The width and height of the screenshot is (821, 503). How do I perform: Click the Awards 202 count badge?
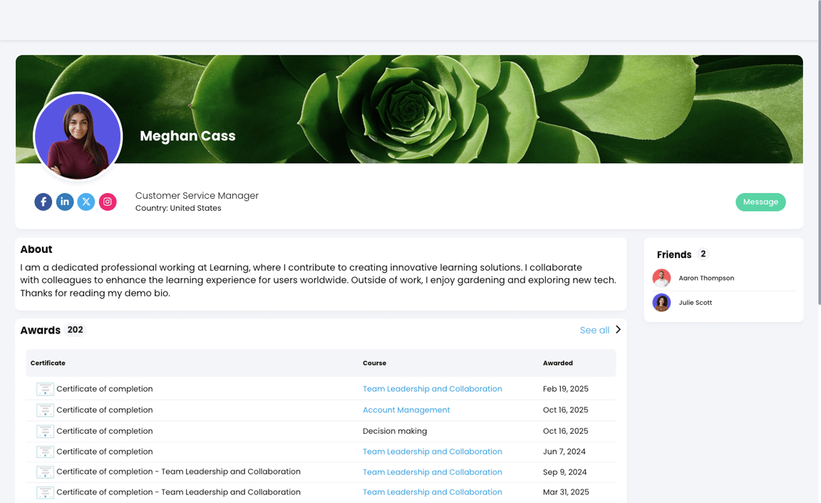pos(76,330)
